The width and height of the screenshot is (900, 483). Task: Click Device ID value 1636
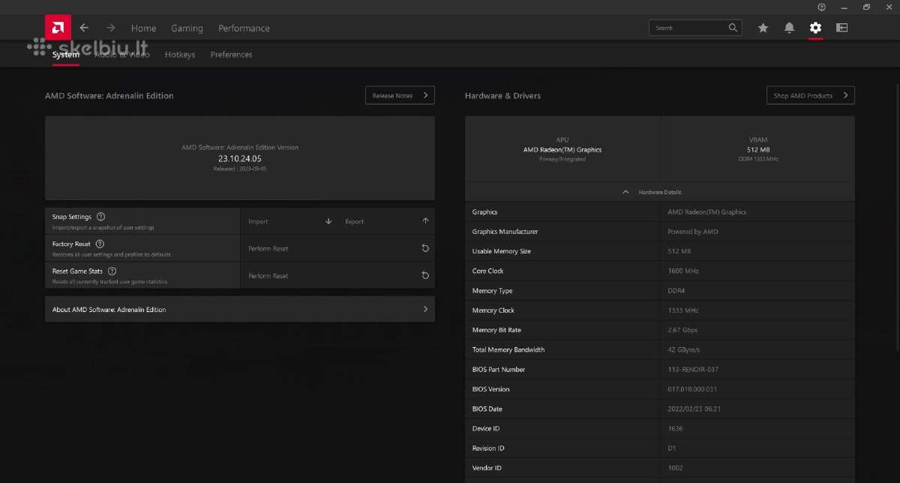[x=674, y=428]
